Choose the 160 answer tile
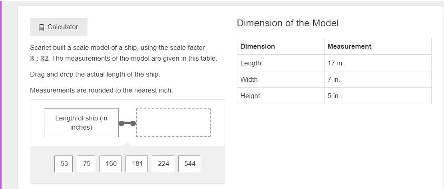The image size is (444, 189). (x=111, y=164)
